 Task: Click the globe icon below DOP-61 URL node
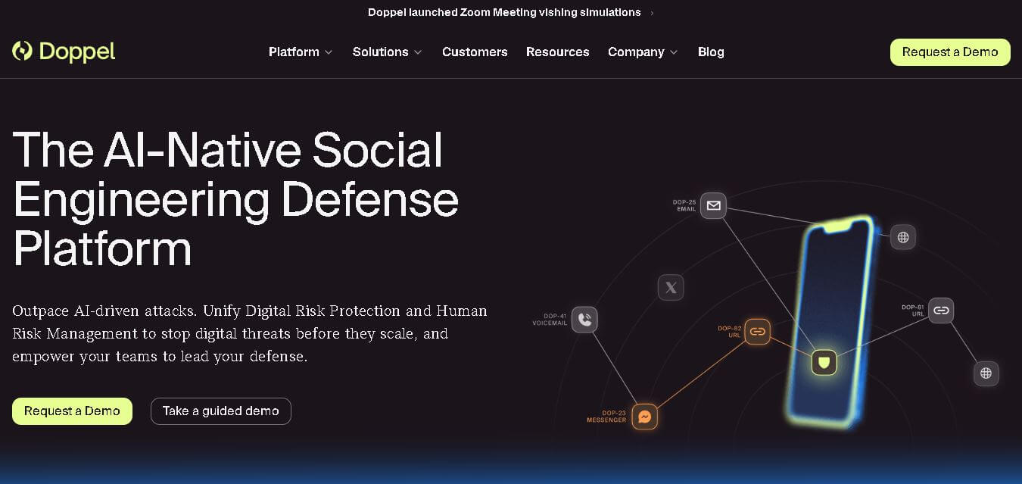pos(986,373)
